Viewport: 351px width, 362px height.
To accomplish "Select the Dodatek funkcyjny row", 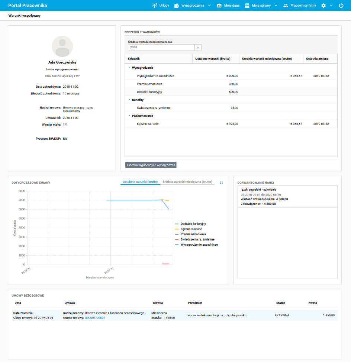I will (x=231, y=92).
